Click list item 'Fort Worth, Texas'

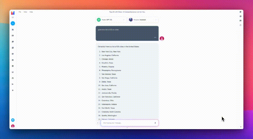pyautogui.click(x=108, y=108)
